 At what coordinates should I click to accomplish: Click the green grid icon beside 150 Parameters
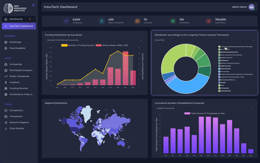pos(173,21)
